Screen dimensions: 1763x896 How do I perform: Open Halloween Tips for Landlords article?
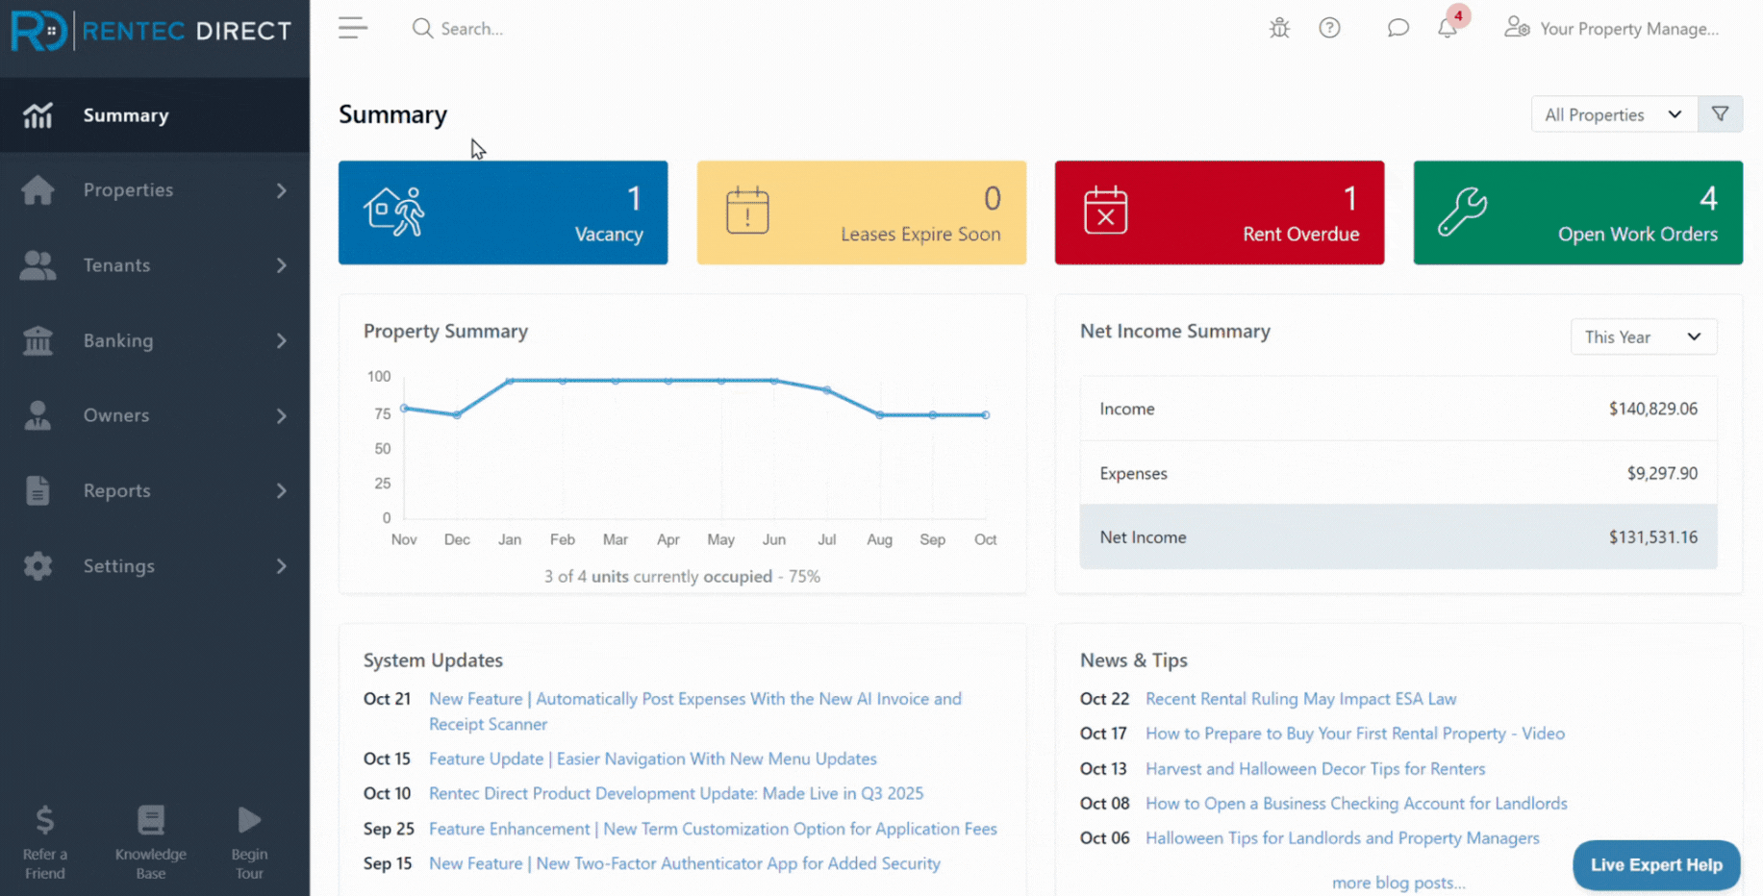tap(1343, 837)
